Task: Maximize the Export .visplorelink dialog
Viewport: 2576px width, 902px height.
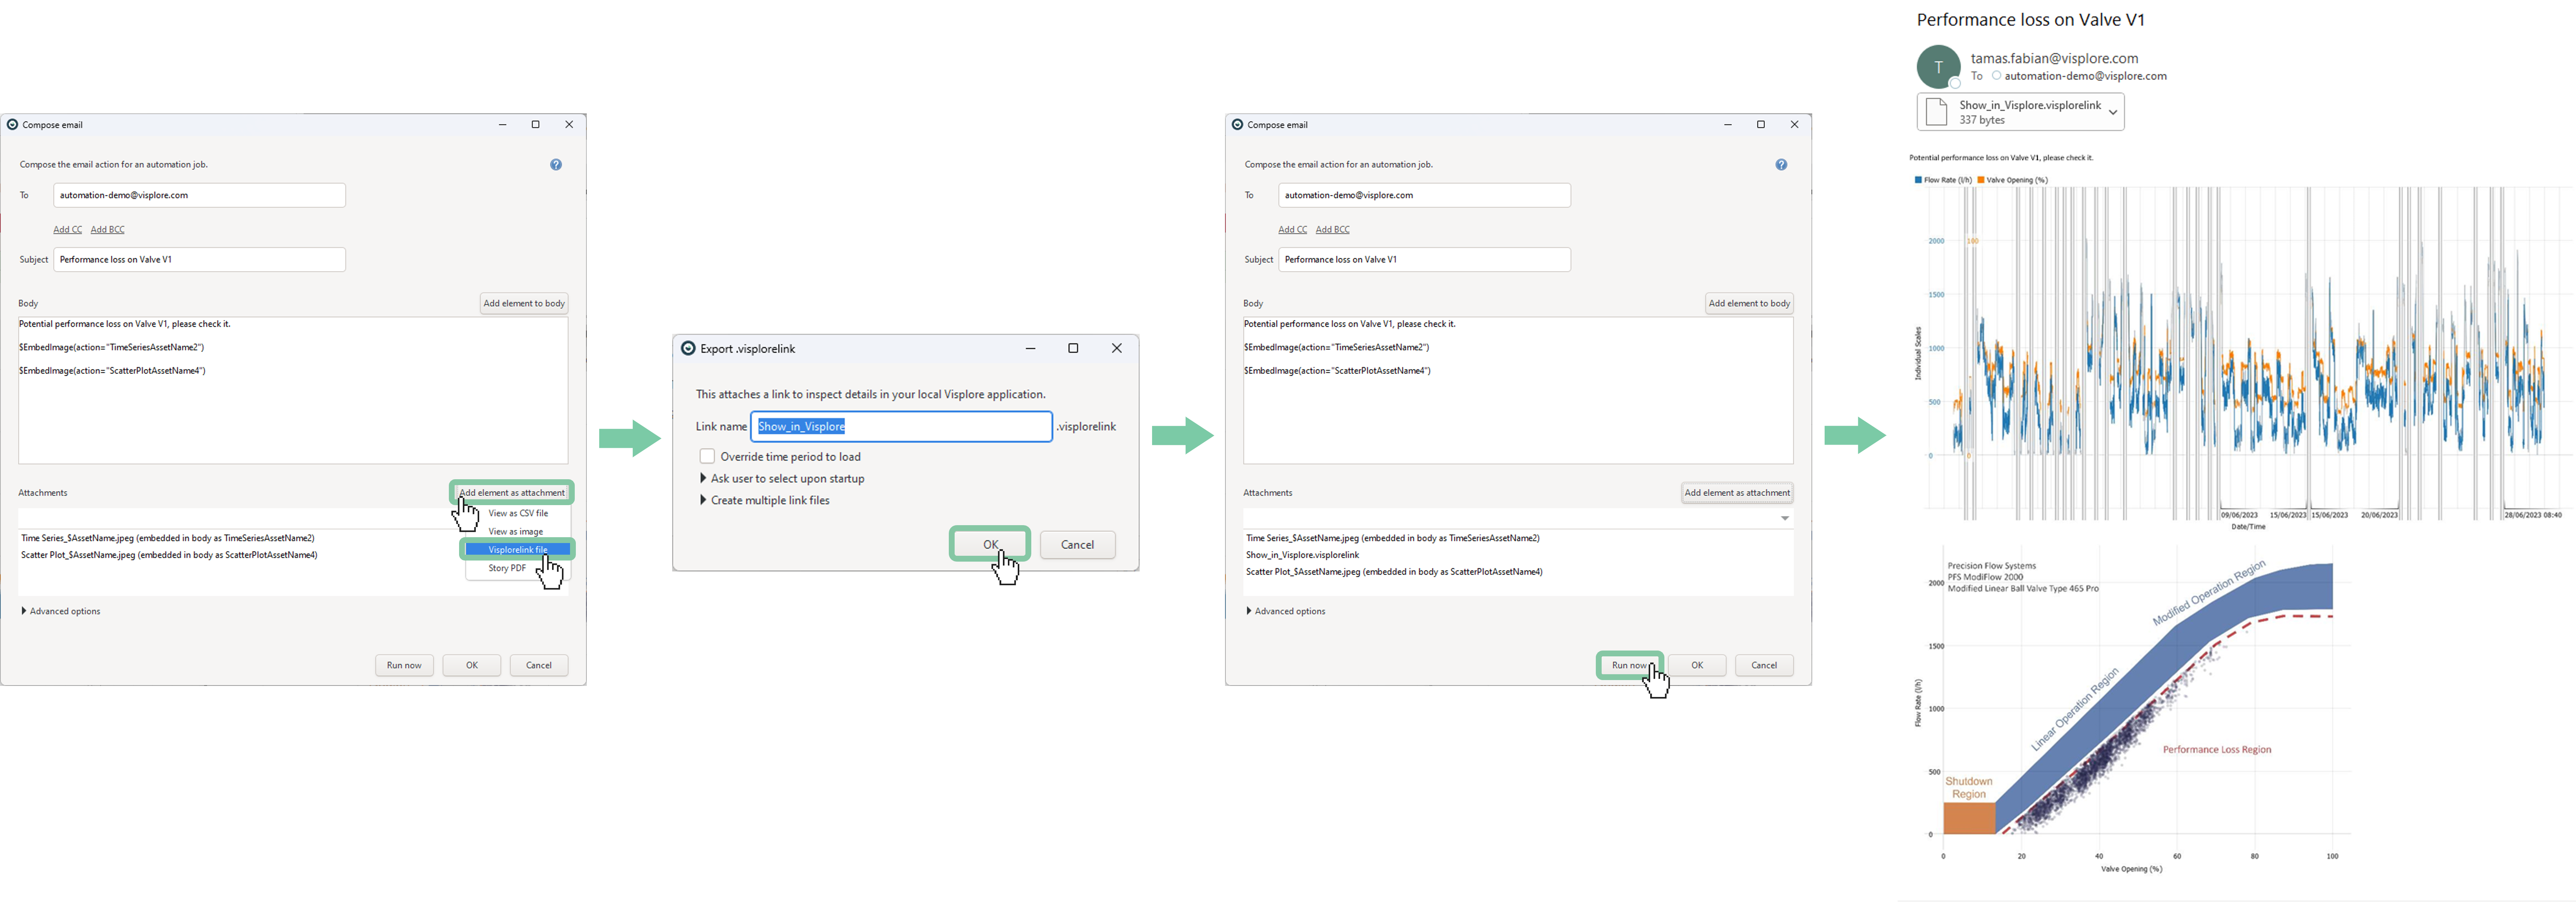Action: [1073, 349]
